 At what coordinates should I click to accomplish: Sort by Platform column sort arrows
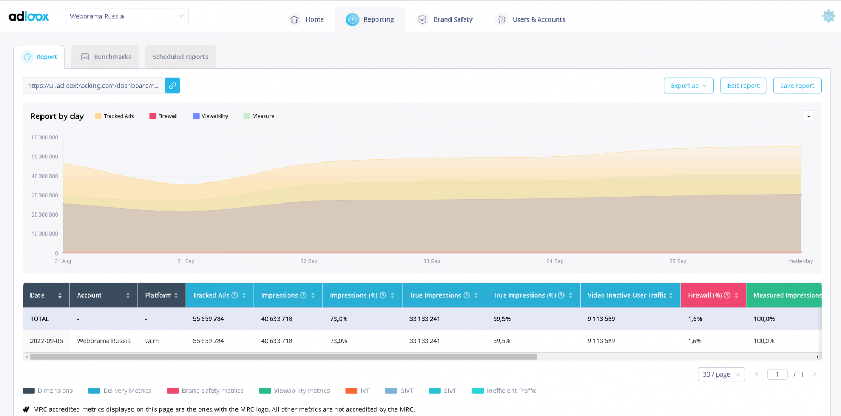point(176,296)
